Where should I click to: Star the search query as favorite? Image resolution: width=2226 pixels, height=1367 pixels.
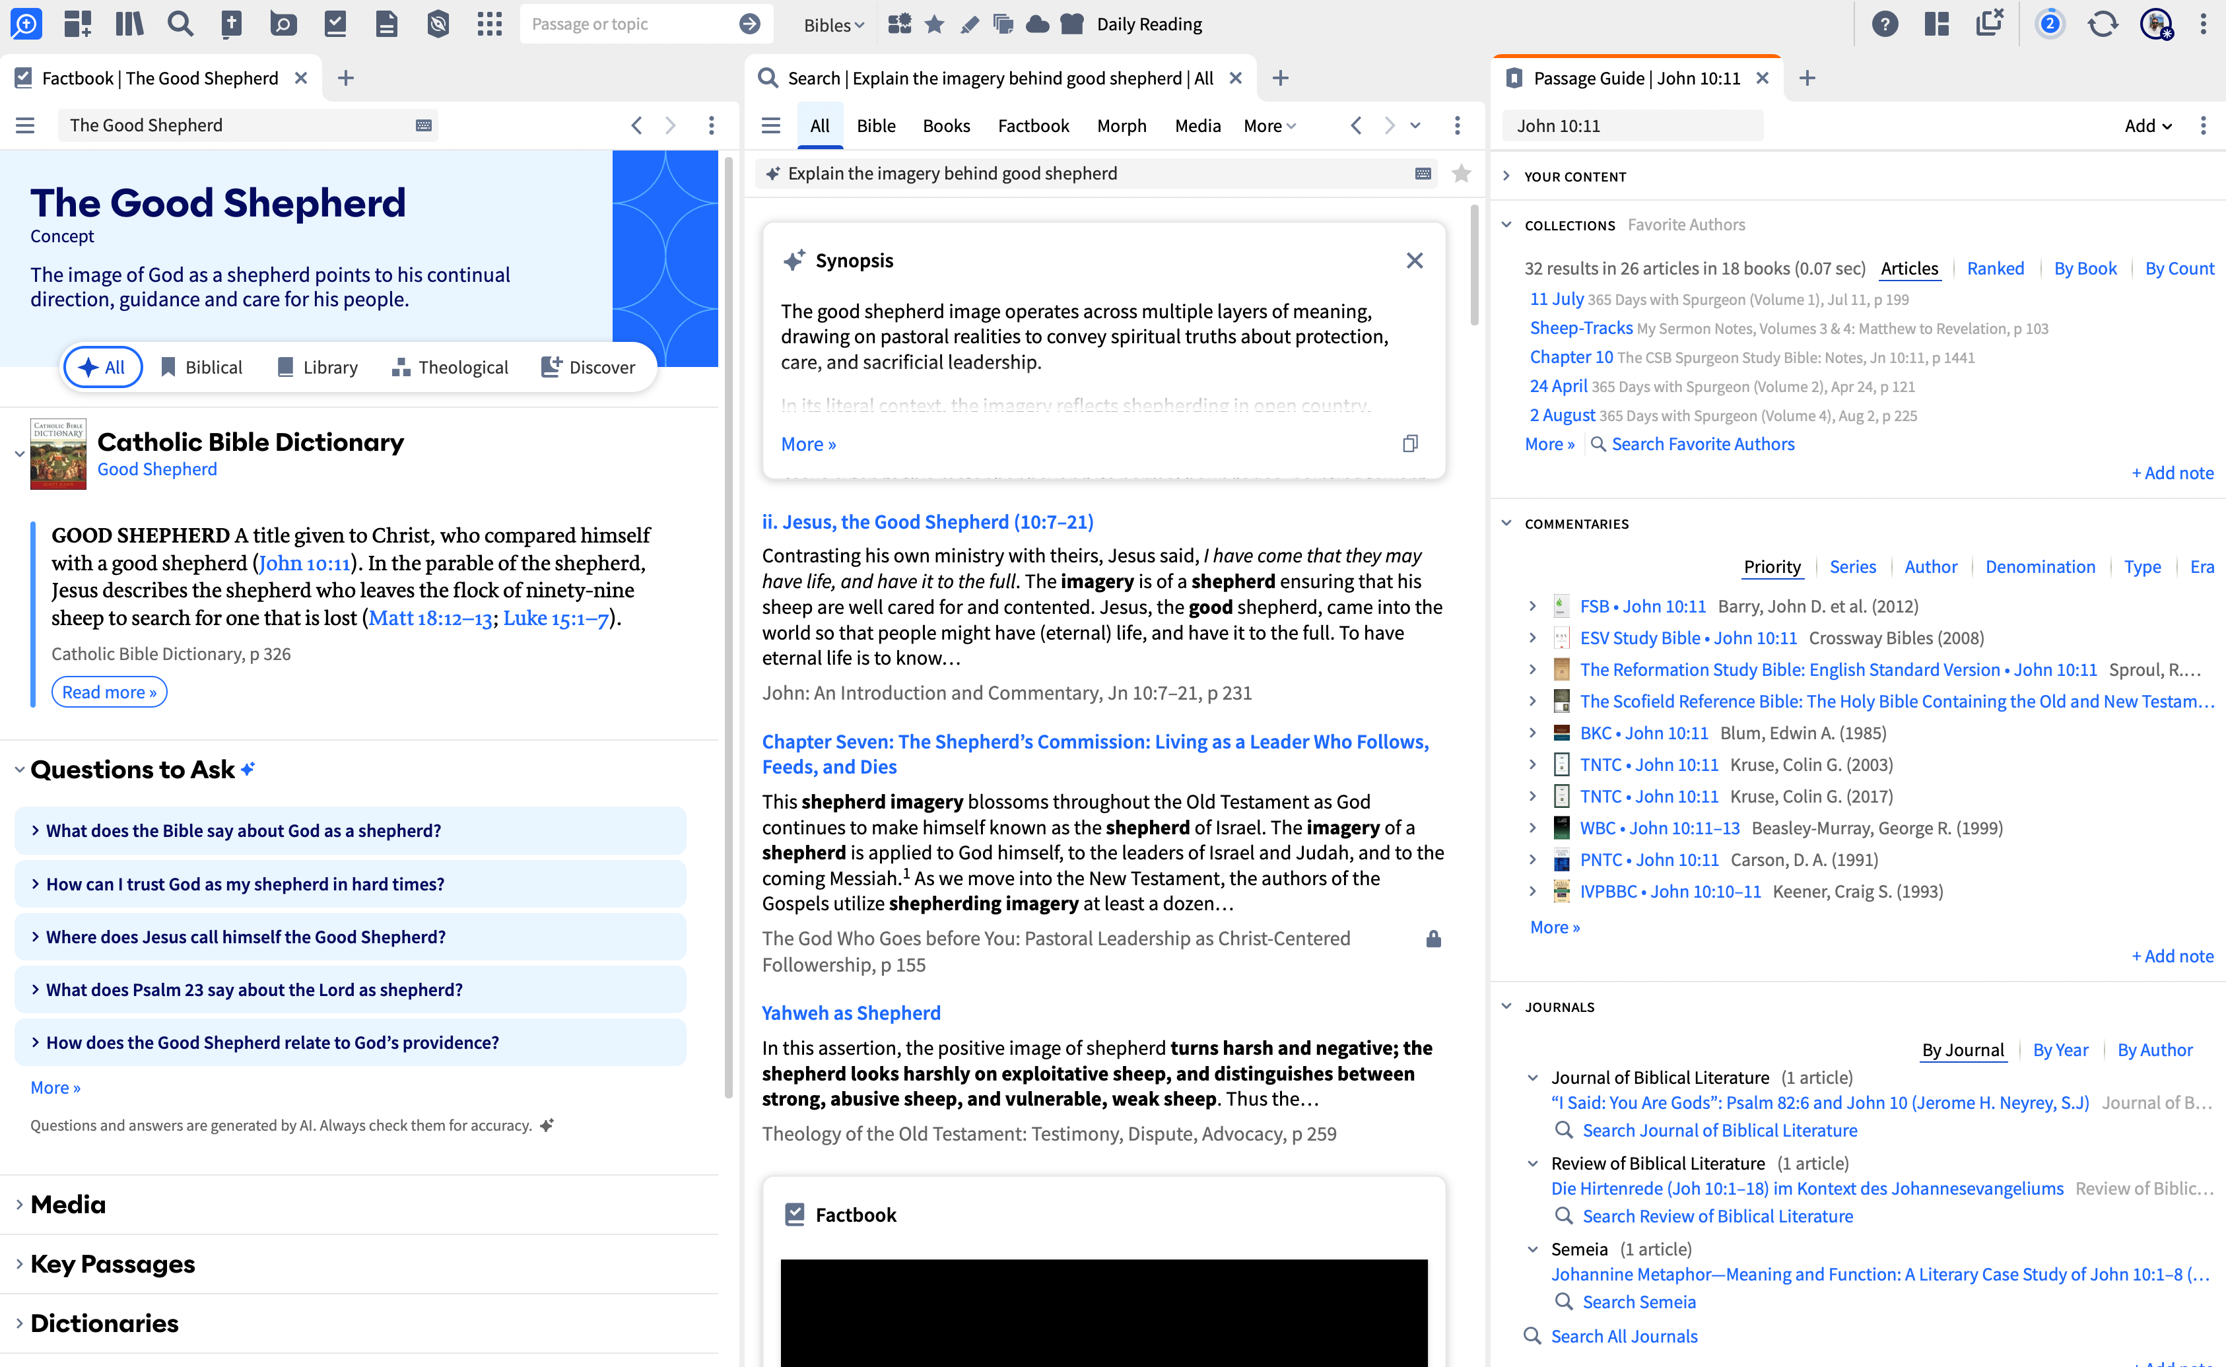[1460, 174]
